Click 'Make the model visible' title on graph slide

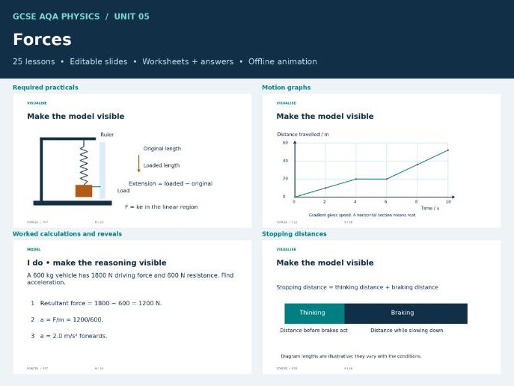tap(325, 117)
